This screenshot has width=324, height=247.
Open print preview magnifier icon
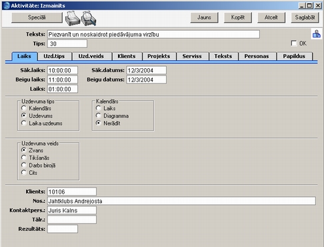(89, 18)
